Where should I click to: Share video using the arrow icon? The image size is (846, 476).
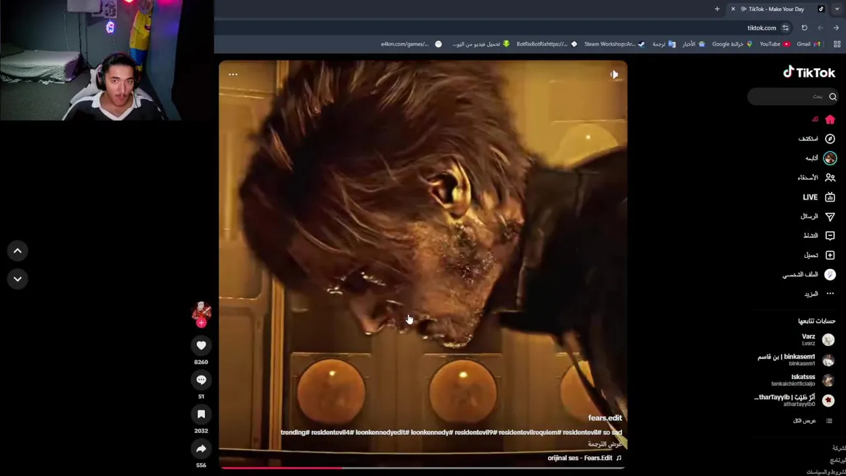[x=201, y=449]
